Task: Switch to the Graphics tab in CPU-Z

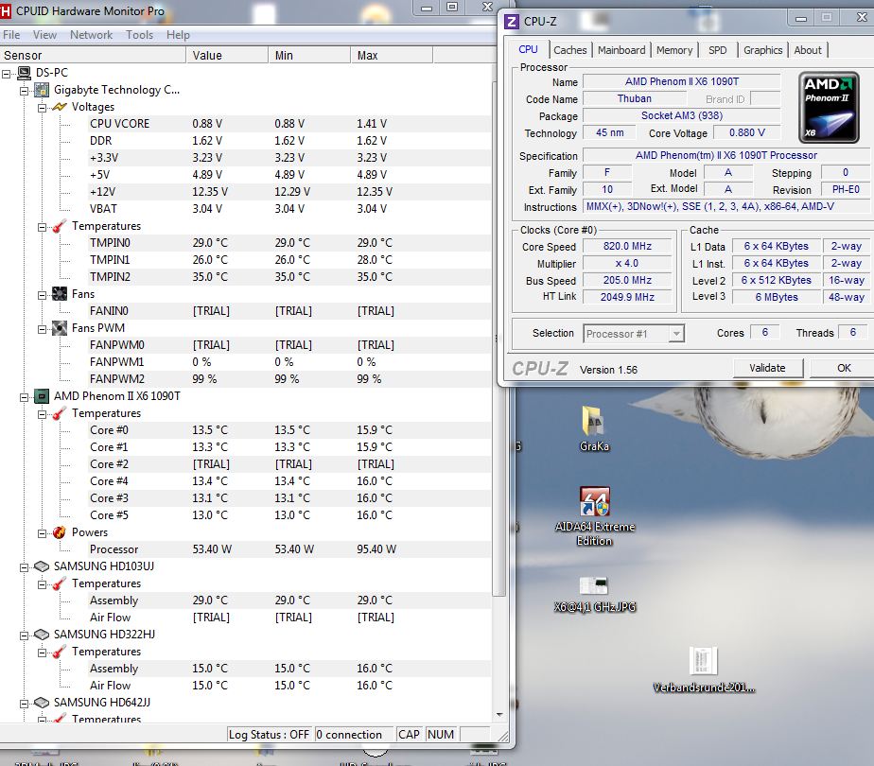Action: pyautogui.click(x=762, y=50)
